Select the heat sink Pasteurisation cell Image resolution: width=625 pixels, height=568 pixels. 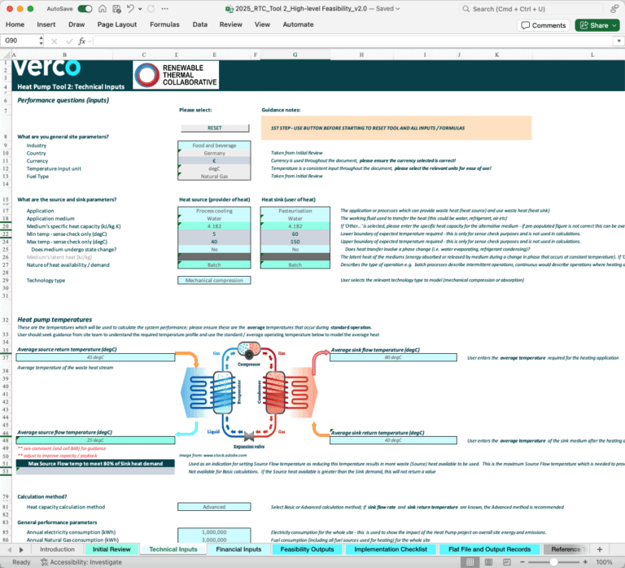(295, 211)
